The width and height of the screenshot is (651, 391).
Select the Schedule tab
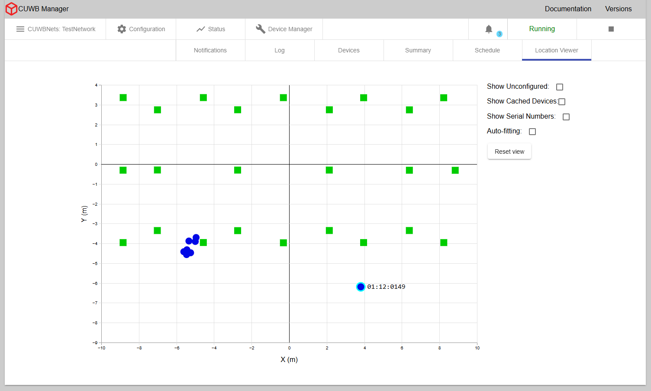click(x=487, y=50)
